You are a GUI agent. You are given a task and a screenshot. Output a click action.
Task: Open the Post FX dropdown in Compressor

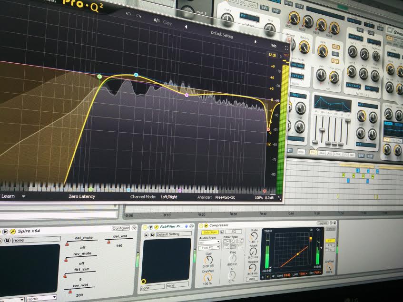(209, 248)
